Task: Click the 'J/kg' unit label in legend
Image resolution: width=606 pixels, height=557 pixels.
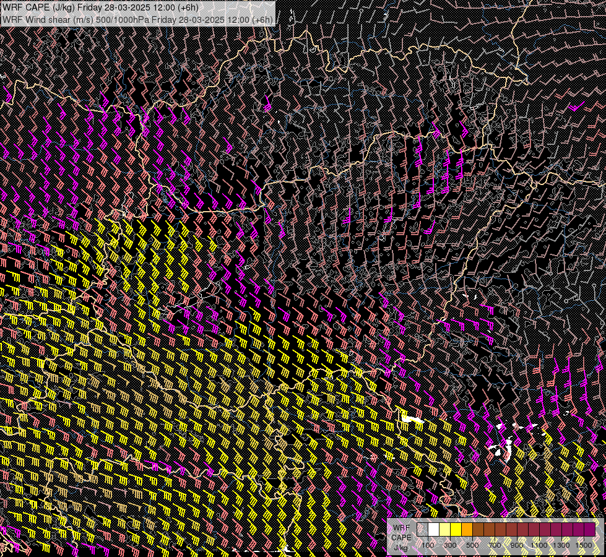Action: click(x=400, y=548)
